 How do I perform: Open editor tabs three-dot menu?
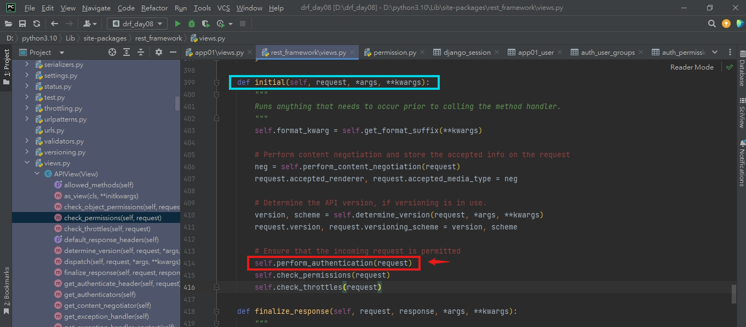730,52
